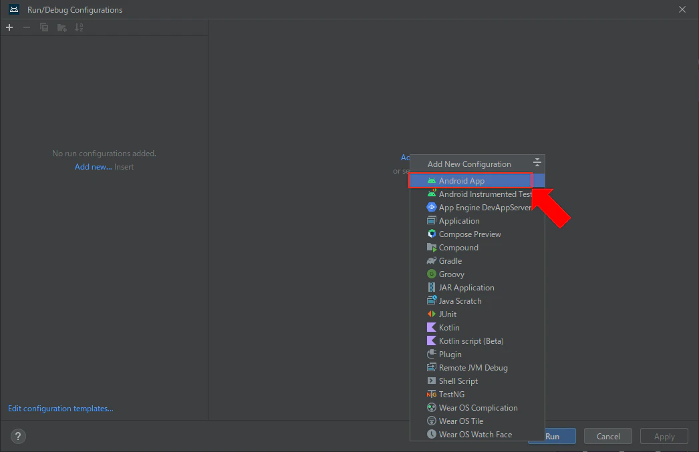The height and width of the screenshot is (452, 699).
Task: Click the Compose Preview cube icon
Action: pos(432,234)
